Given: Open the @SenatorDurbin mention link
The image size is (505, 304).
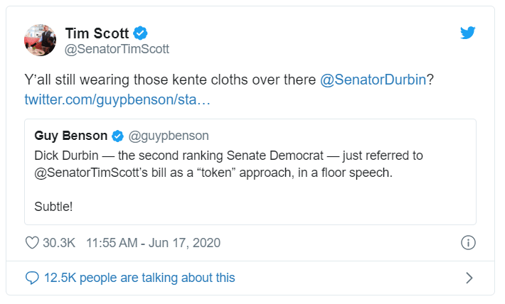Looking at the screenshot, I should pos(373,80).
